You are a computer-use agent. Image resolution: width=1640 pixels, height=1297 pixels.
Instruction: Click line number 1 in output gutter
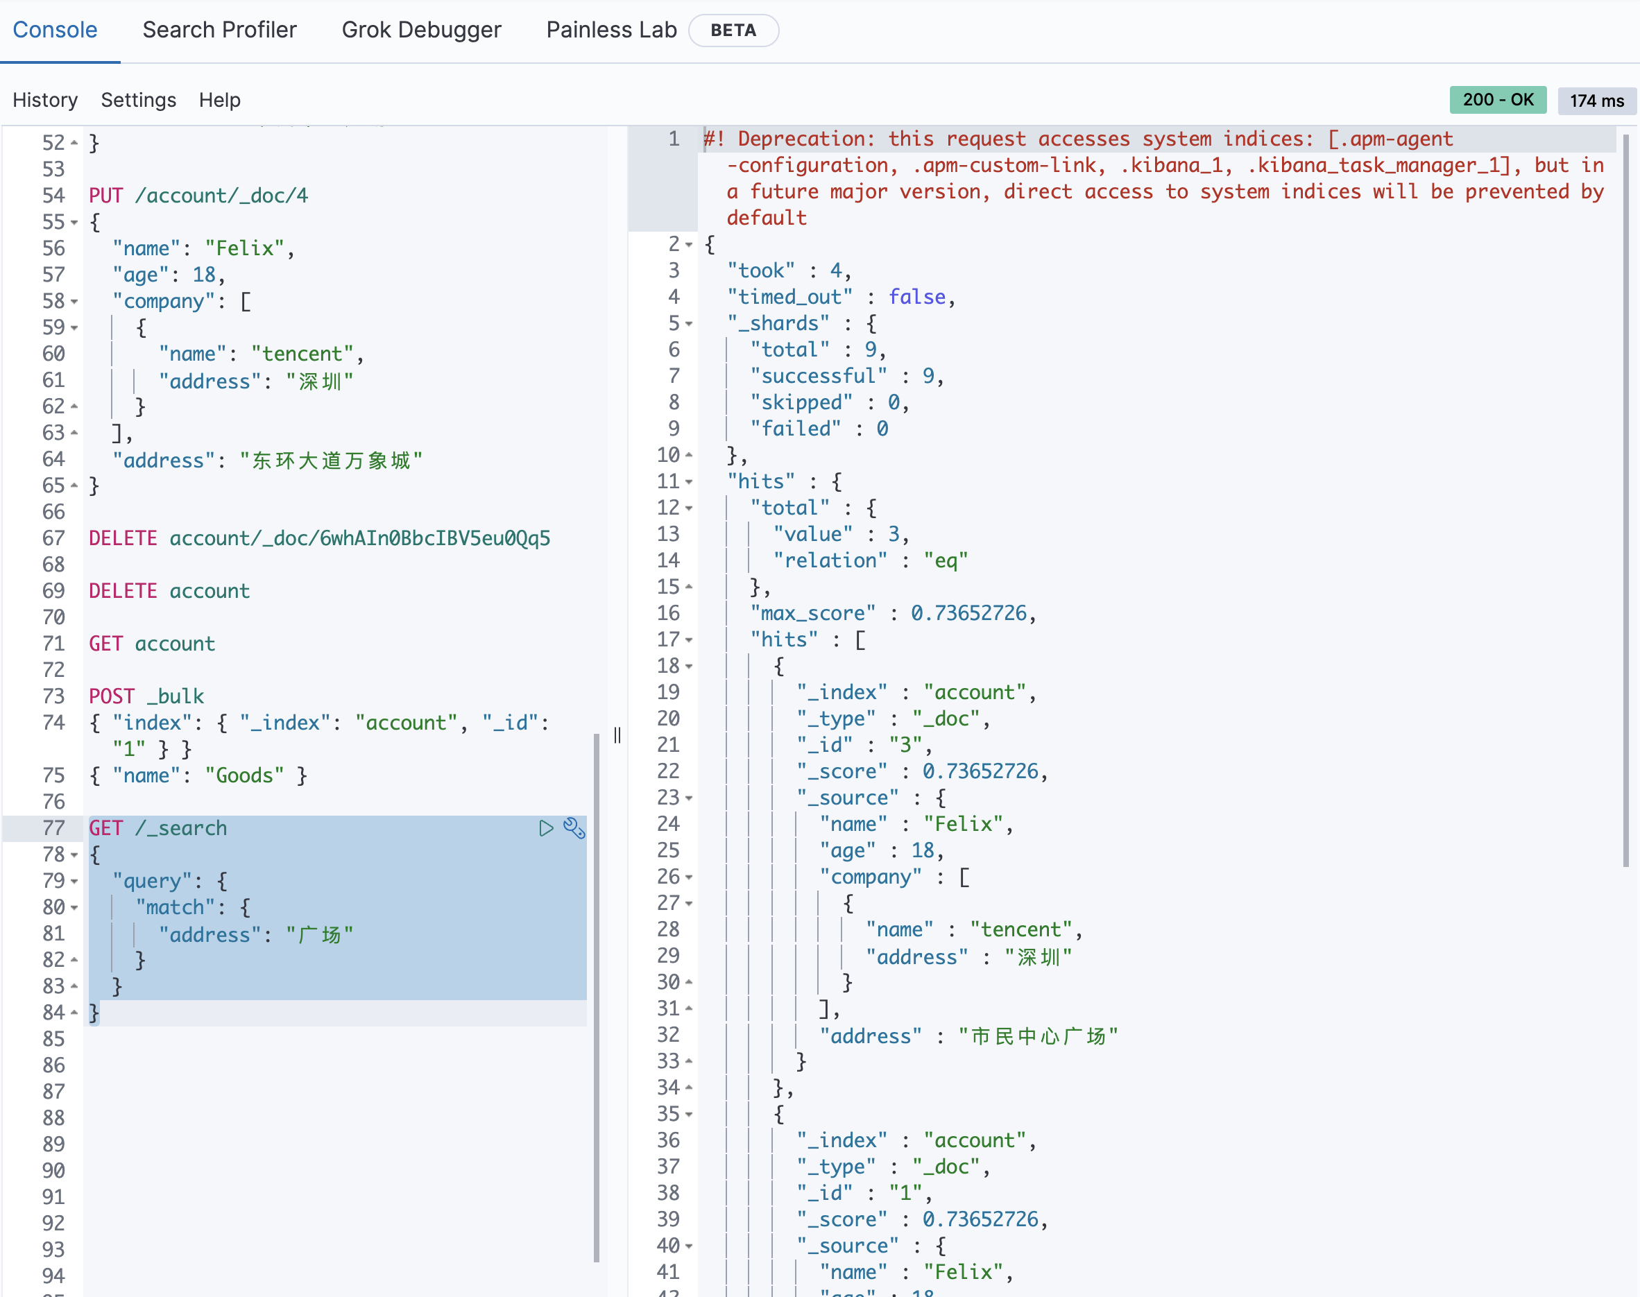point(674,139)
